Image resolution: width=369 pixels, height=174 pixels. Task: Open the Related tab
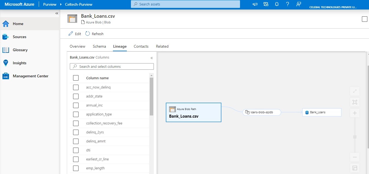coord(162,46)
